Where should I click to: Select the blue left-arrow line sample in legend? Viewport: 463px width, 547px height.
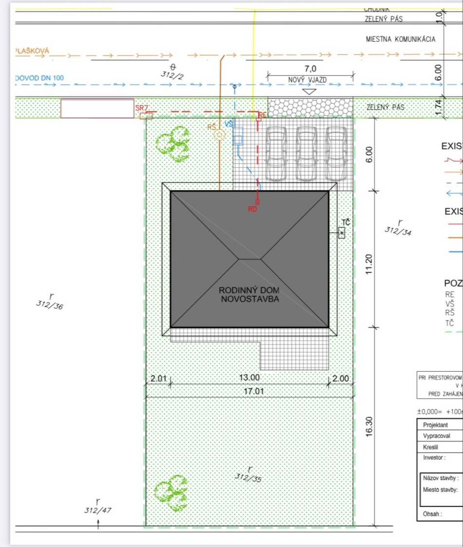[454, 193]
